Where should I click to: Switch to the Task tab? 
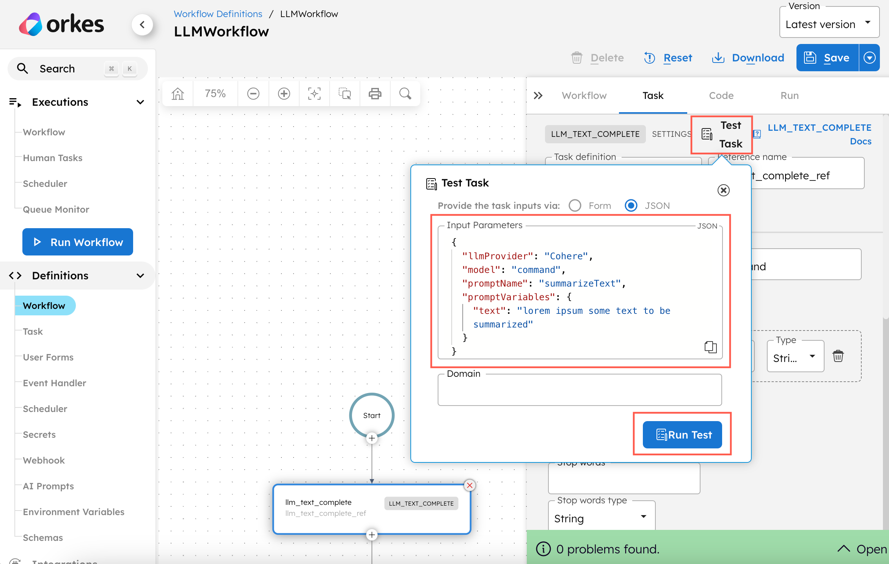[653, 96]
